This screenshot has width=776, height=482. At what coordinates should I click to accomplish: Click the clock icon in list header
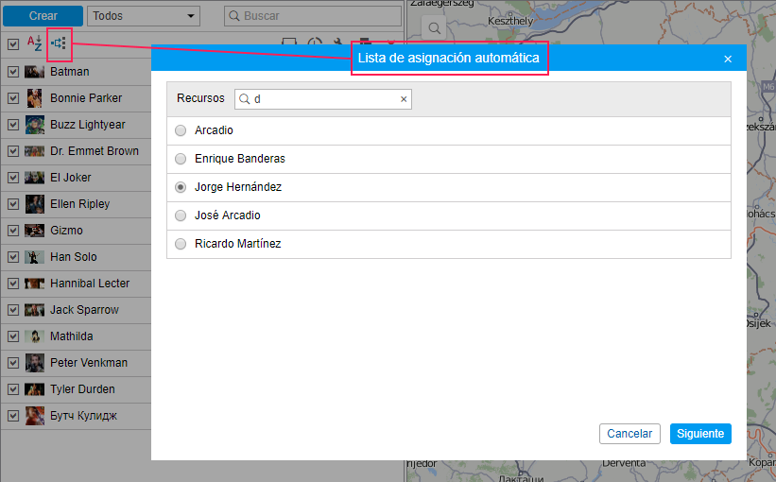314,43
